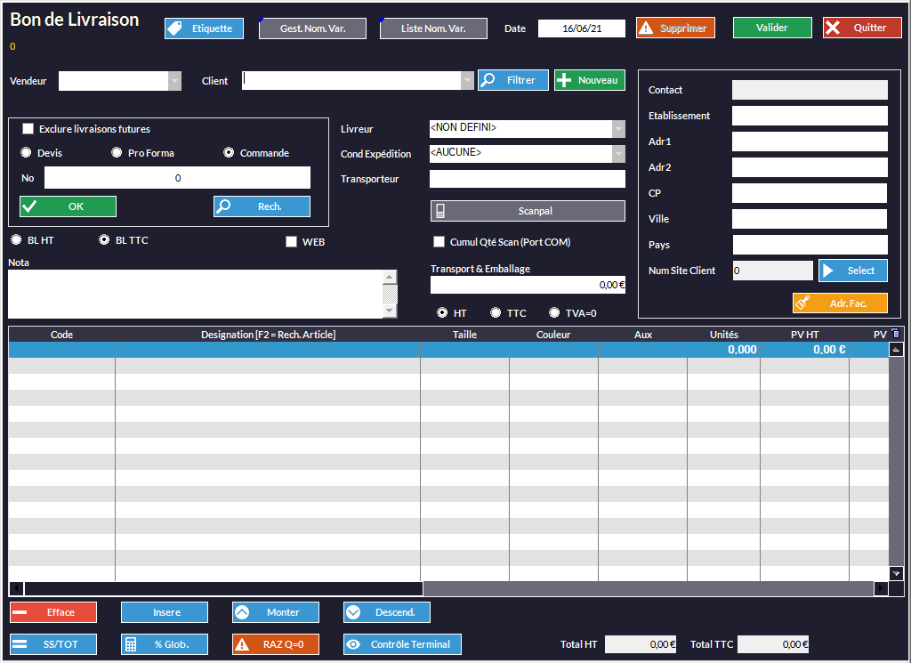This screenshot has width=911, height=663.
Task: Tick the Cumul Qté Scan checkbox
Action: [439, 242]
